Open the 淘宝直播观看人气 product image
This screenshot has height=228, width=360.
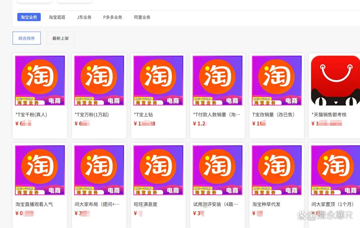(x=40, y=170)
